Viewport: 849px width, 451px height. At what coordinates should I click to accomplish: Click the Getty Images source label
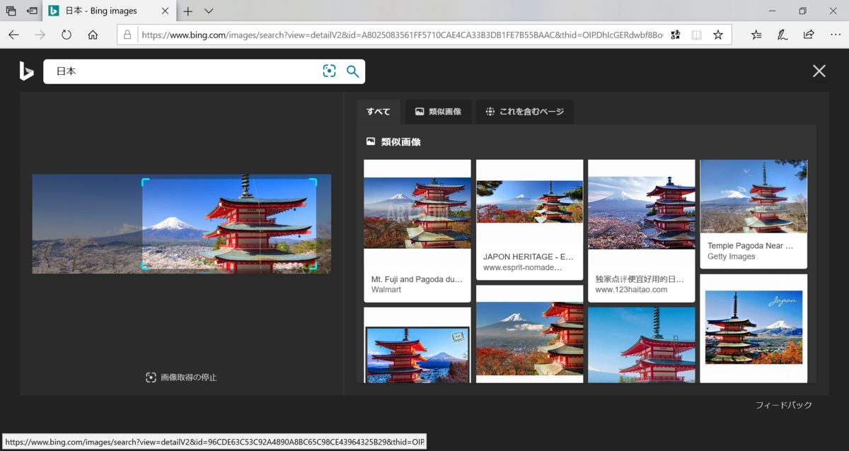point(732,257)
